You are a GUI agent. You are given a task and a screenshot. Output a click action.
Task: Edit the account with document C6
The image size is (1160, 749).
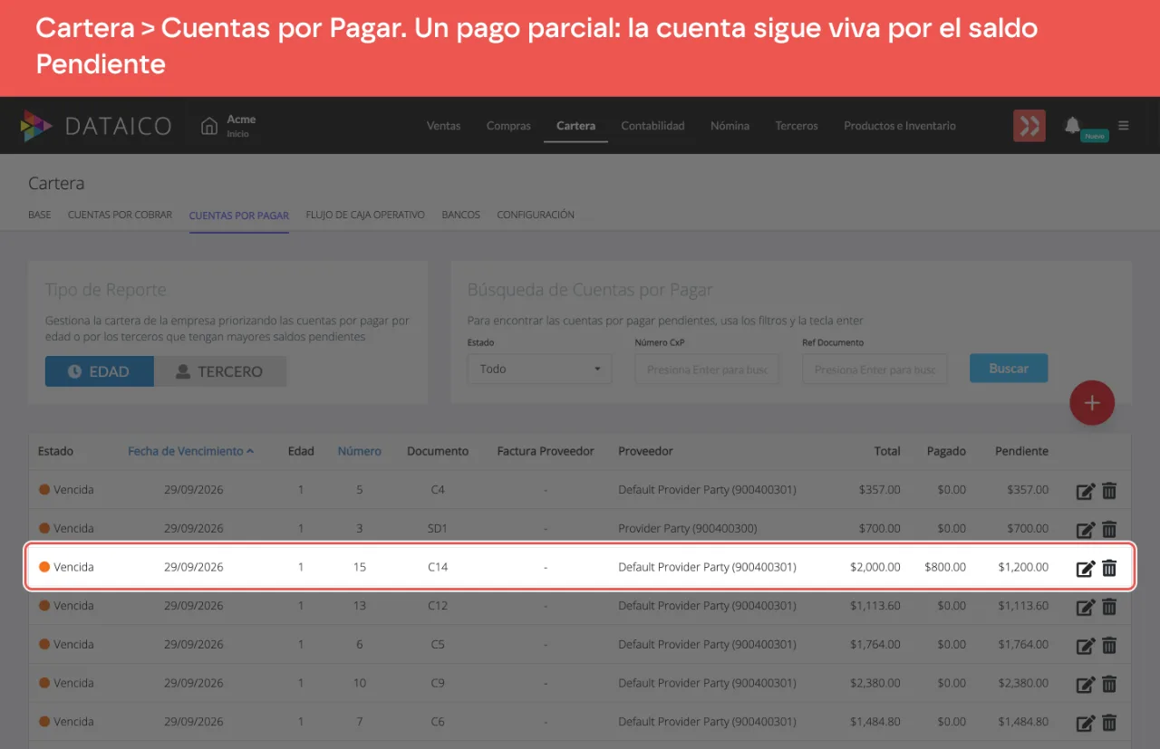tap(1086, 724)
